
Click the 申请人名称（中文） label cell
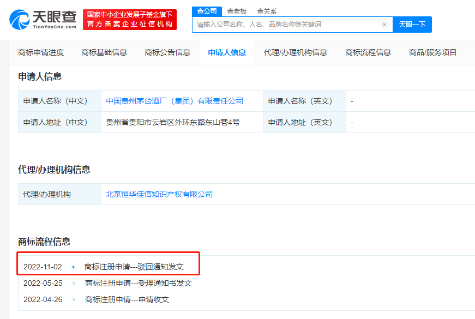pyautogui.click(x=59, y=101)
